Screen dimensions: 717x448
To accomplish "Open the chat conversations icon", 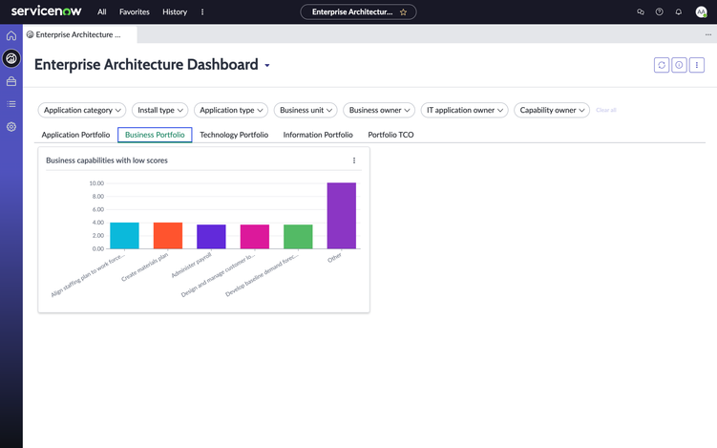I will pos(641,11).
